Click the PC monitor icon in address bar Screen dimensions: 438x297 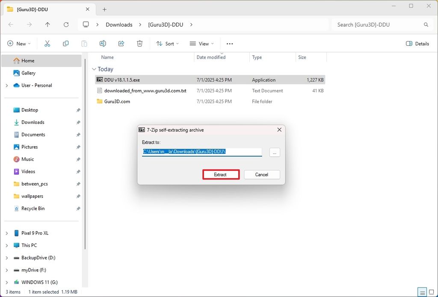[86, 24]
